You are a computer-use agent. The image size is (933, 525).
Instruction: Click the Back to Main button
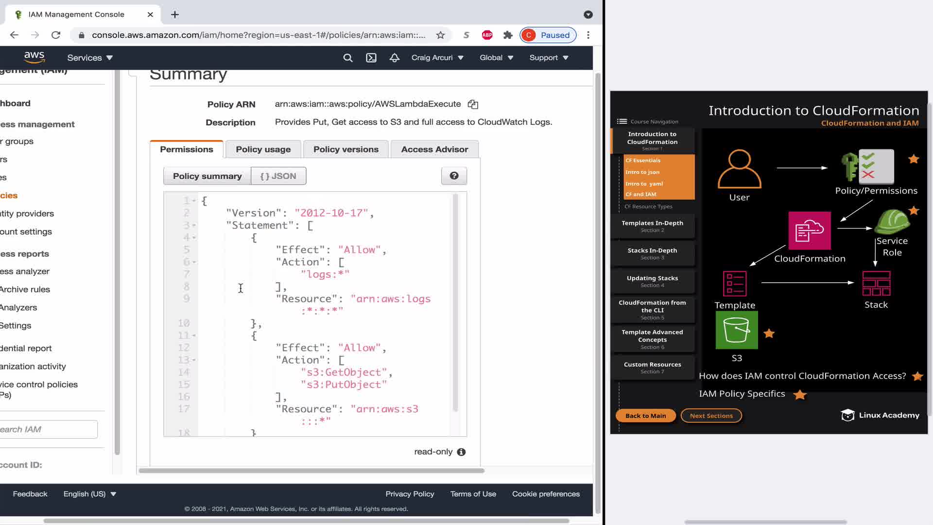click(x=645, y=416)
